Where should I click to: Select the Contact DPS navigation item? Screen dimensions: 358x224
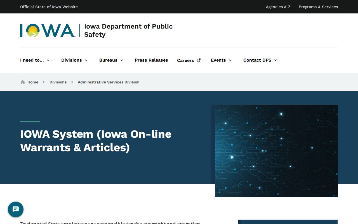pyautogui.click(x=257, y=60)
